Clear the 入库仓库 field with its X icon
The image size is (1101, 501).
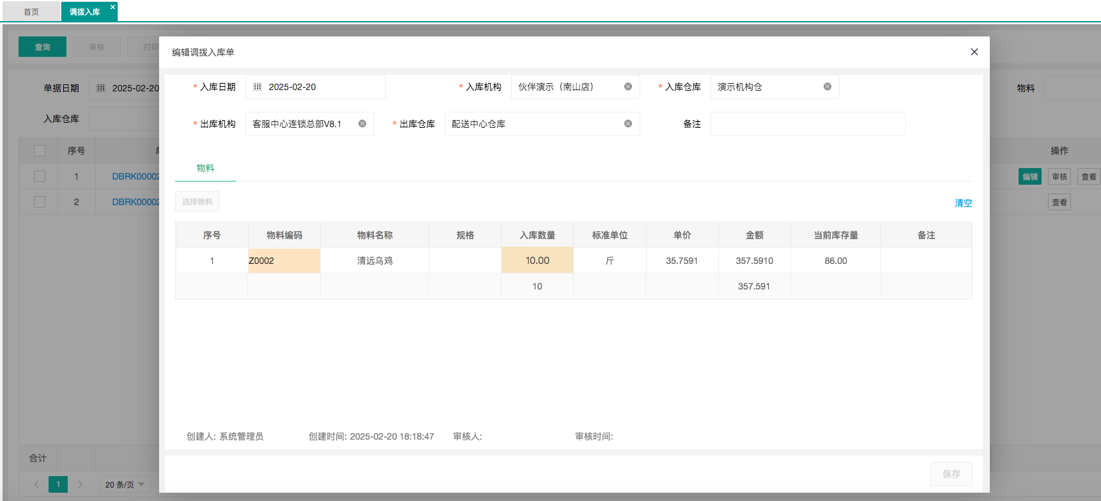pos(828,87)
